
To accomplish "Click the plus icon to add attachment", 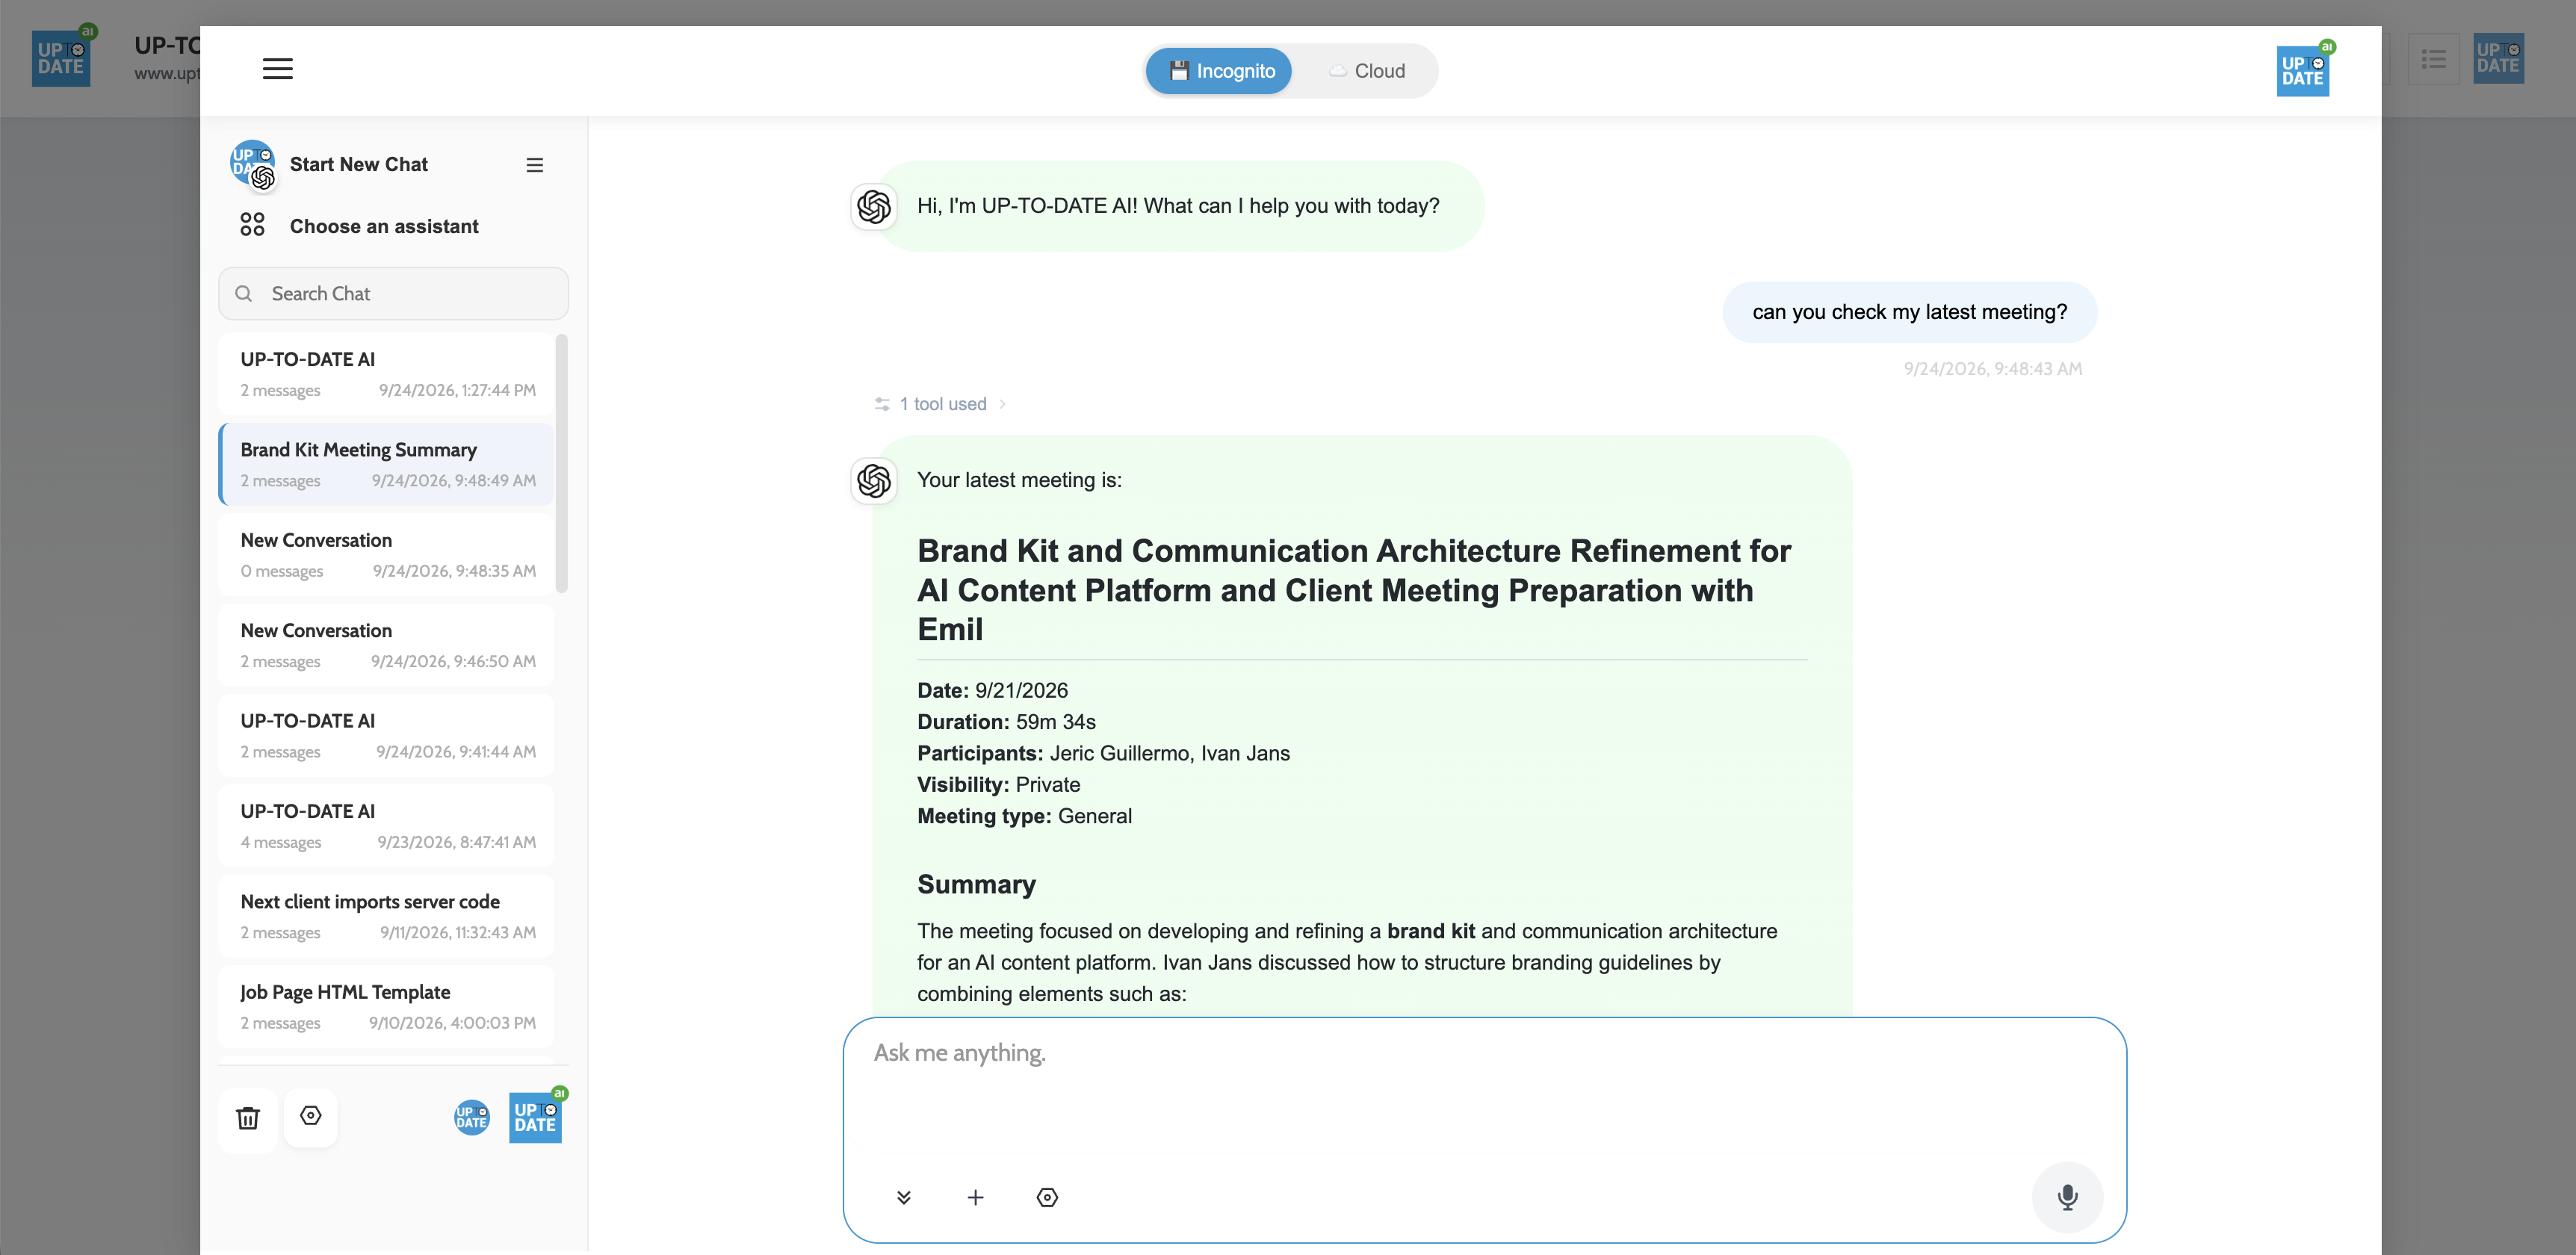I will (975, 1198).
